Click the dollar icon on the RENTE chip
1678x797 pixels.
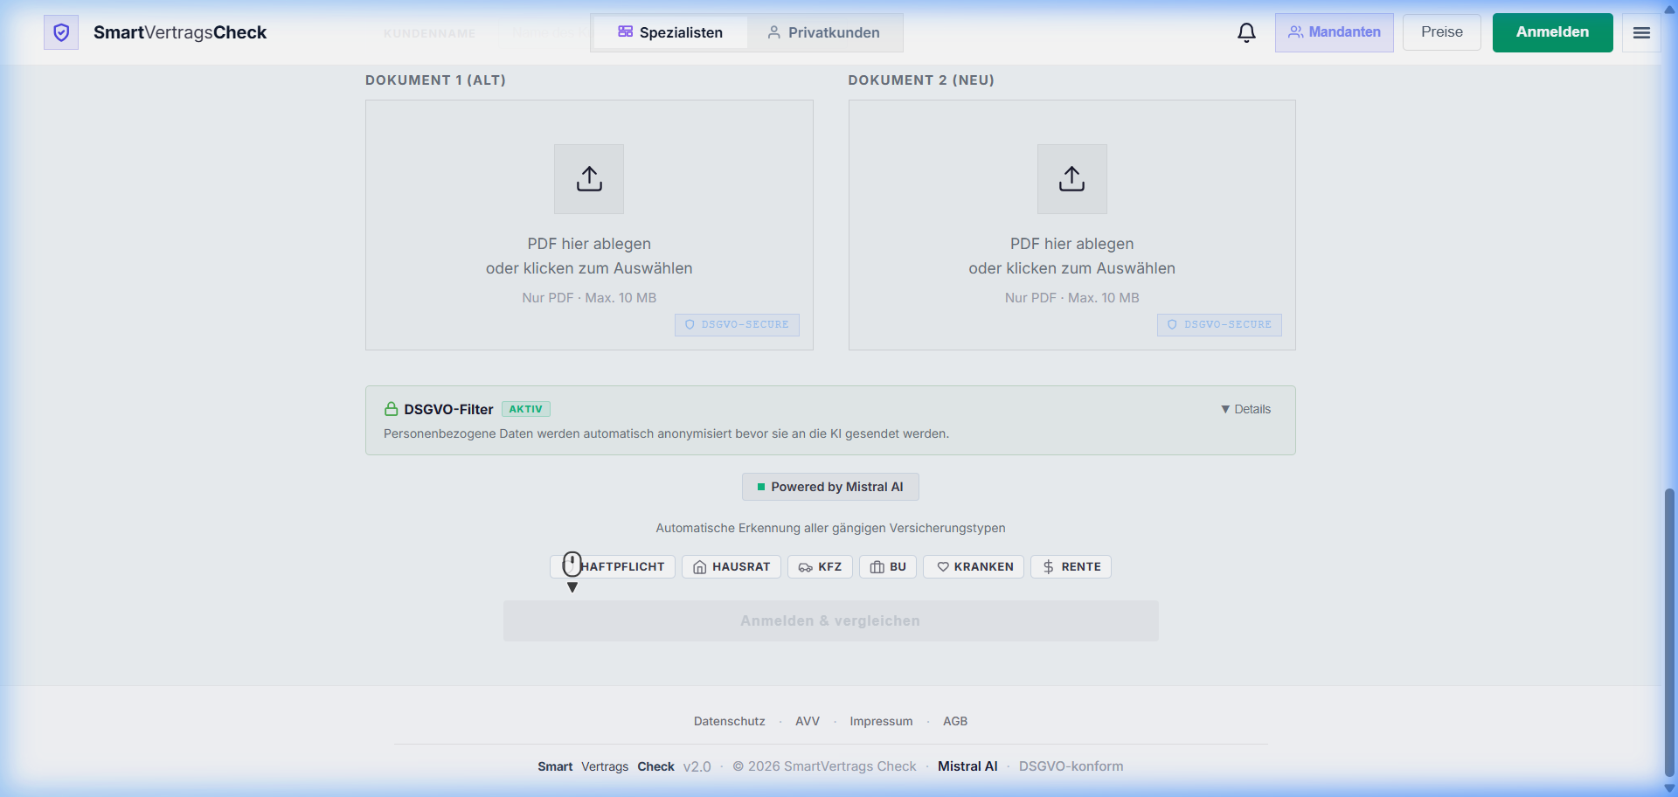pos(1047,566)
